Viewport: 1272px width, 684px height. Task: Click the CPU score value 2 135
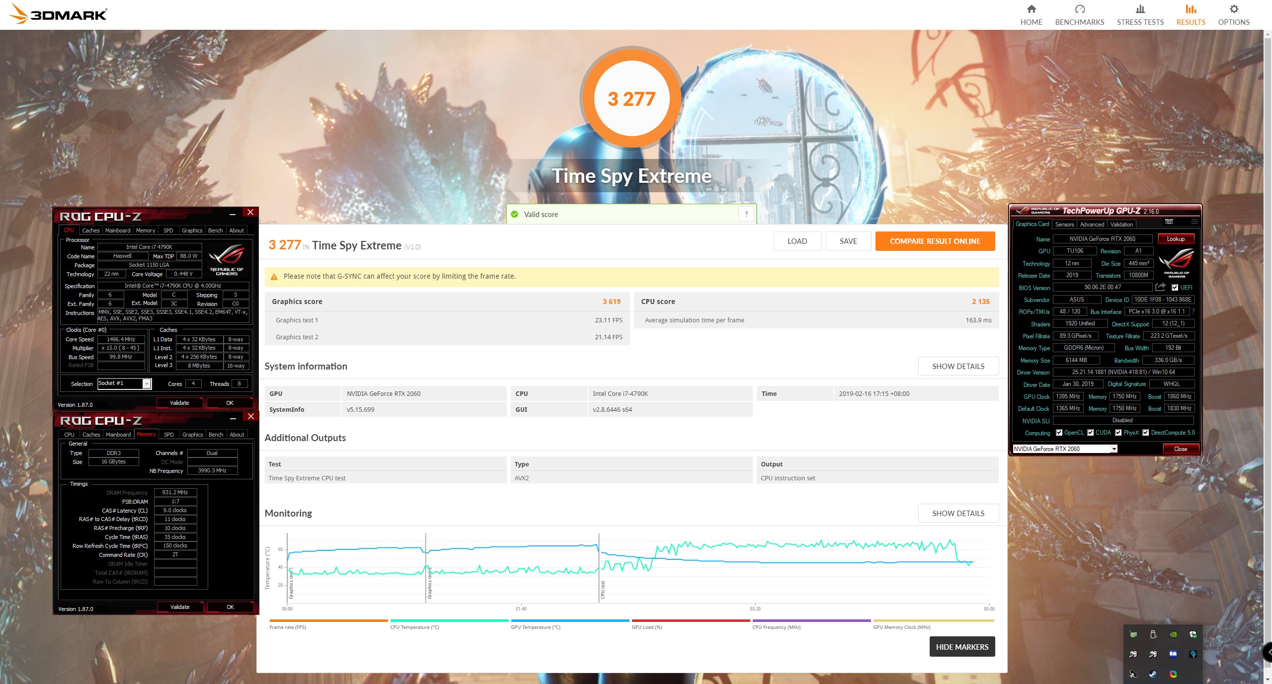pos(980,302)
